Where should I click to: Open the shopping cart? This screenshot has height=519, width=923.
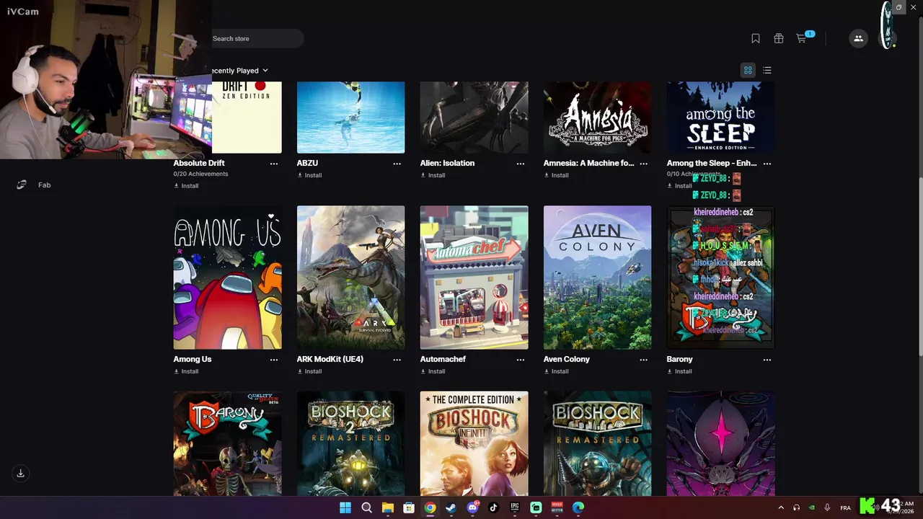(801, 38)
